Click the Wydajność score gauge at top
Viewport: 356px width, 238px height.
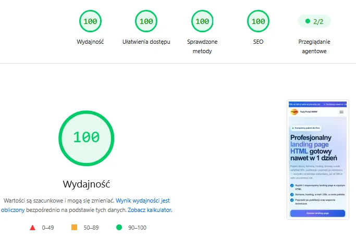[90, 21]
